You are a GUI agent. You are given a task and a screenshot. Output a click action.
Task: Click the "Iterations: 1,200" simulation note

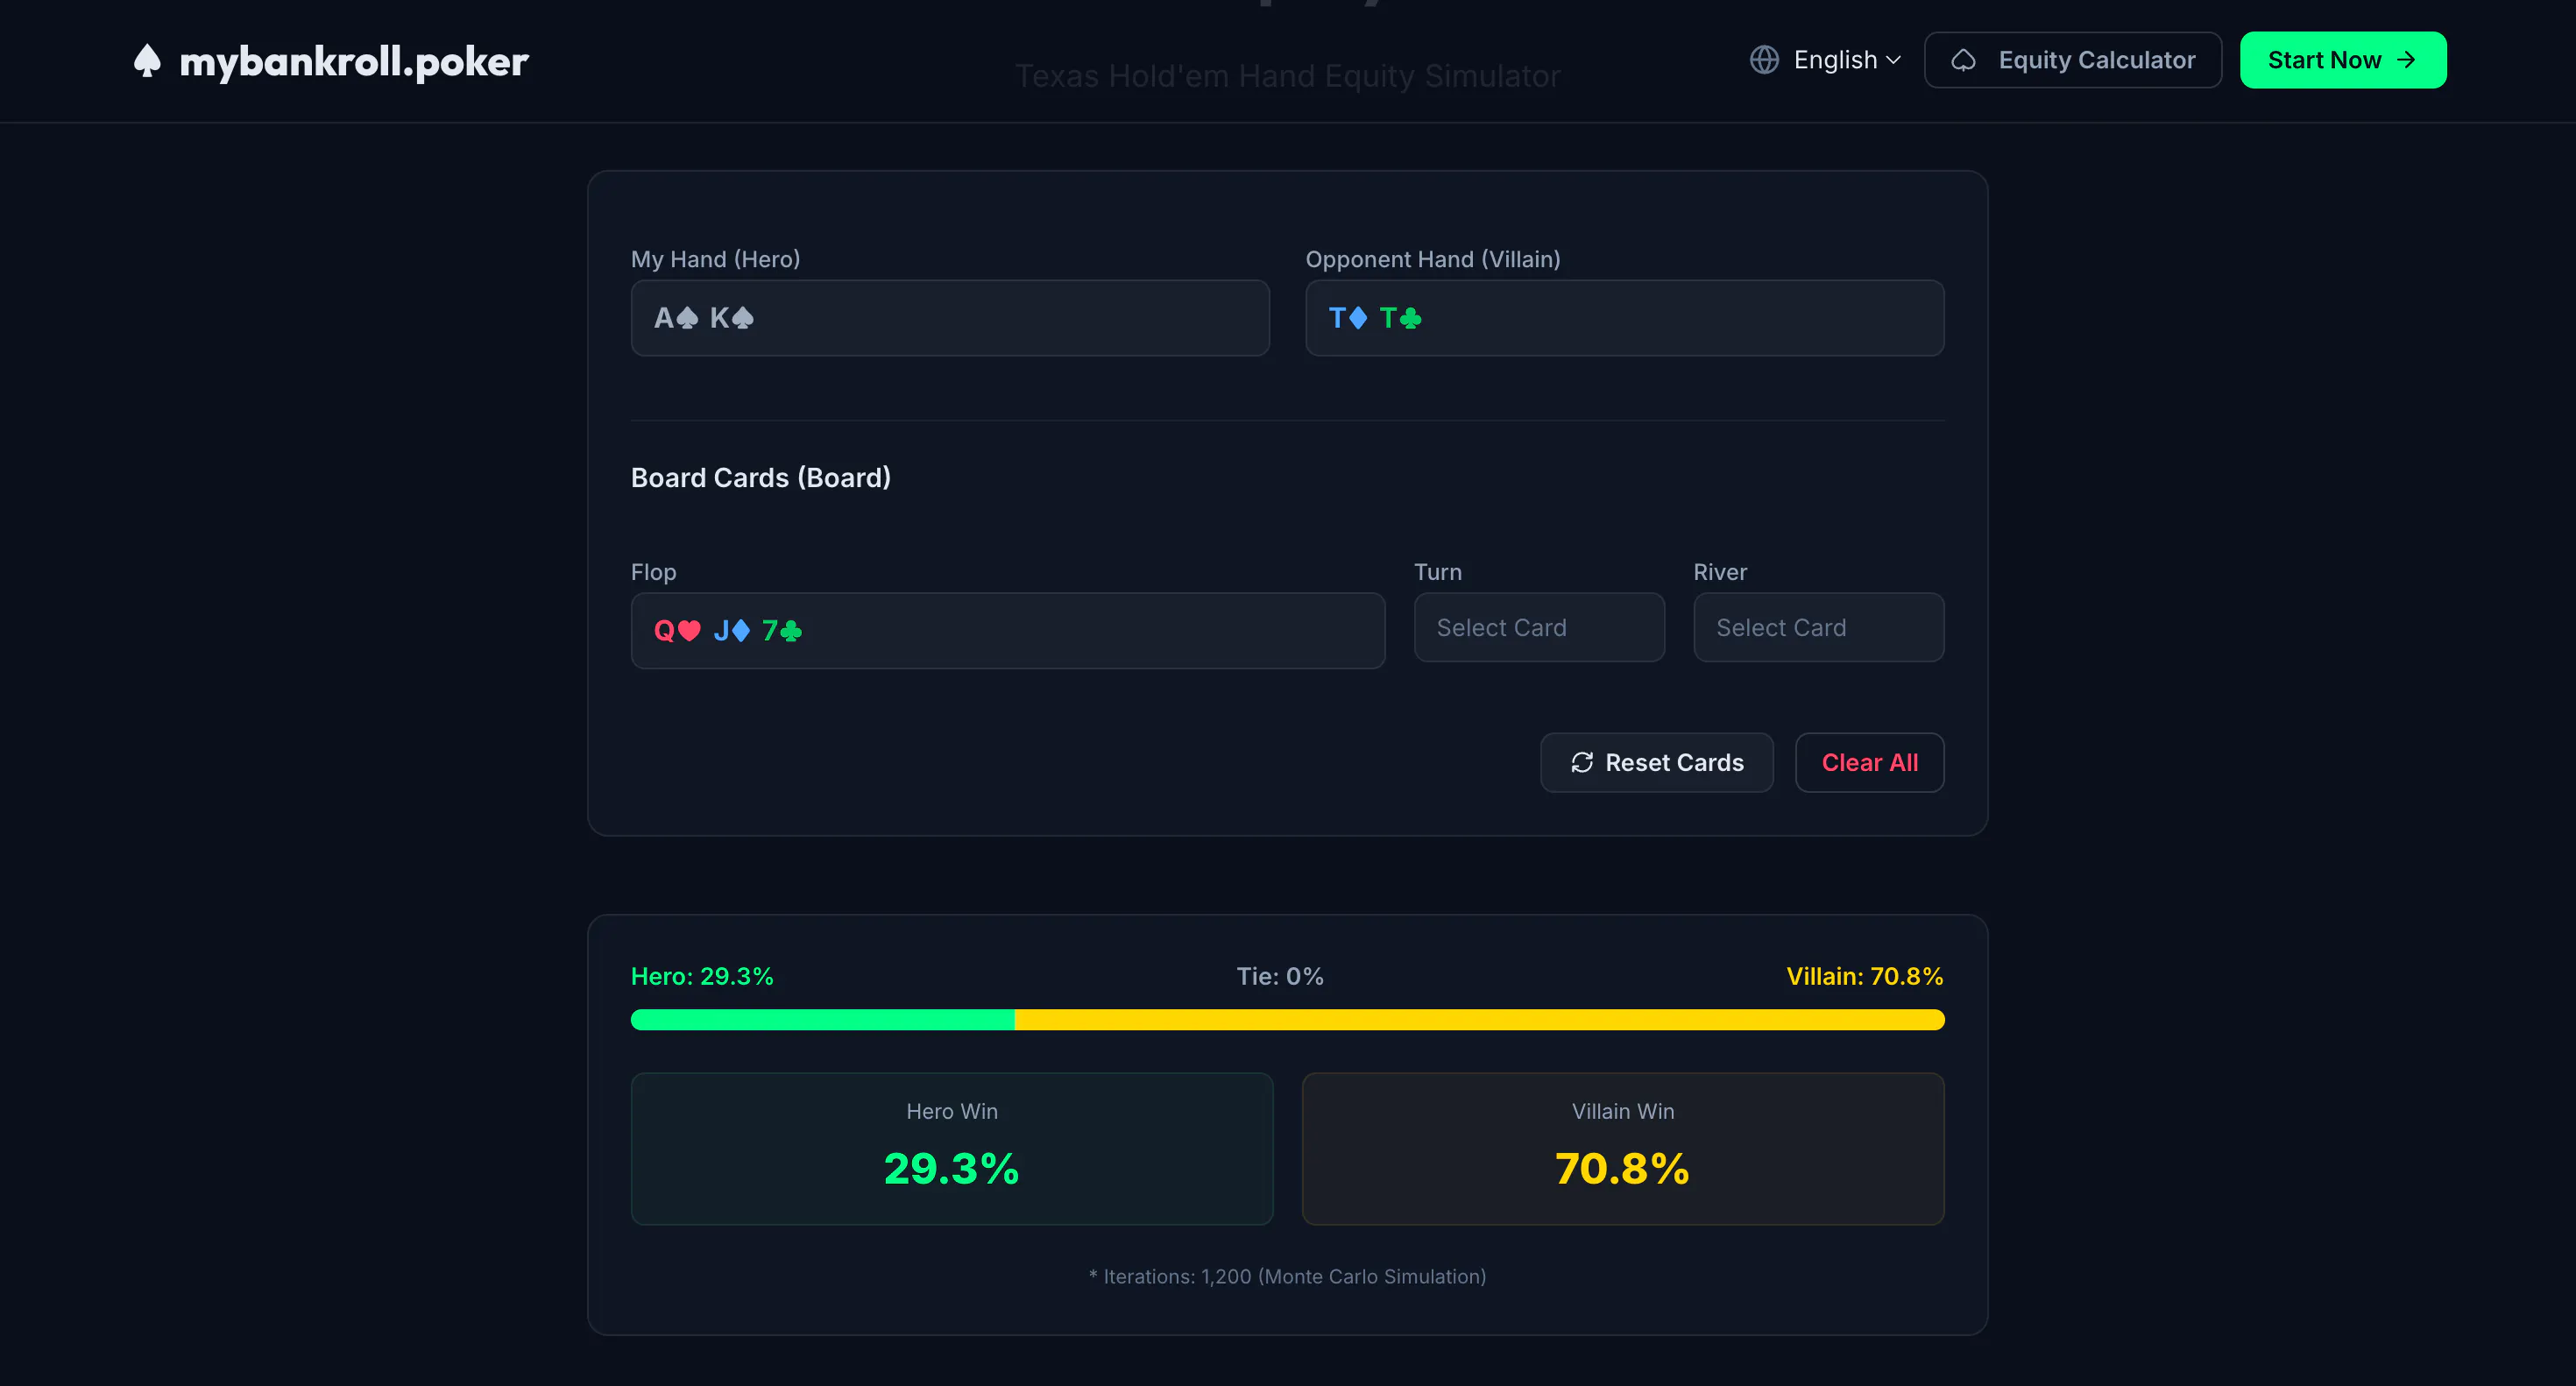coord(1287,1277)
